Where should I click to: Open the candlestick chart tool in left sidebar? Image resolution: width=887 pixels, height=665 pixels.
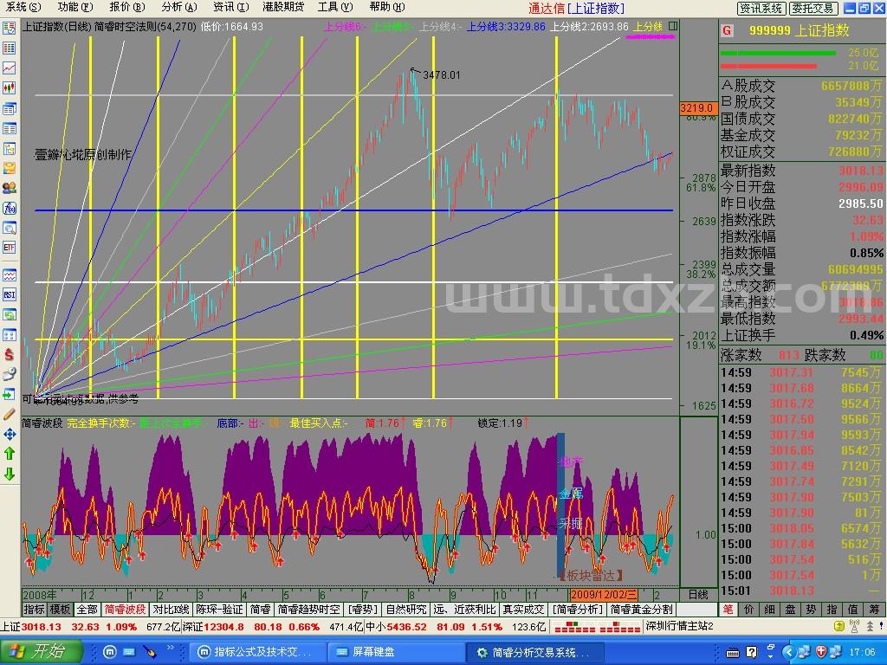(x=9, y=88)
